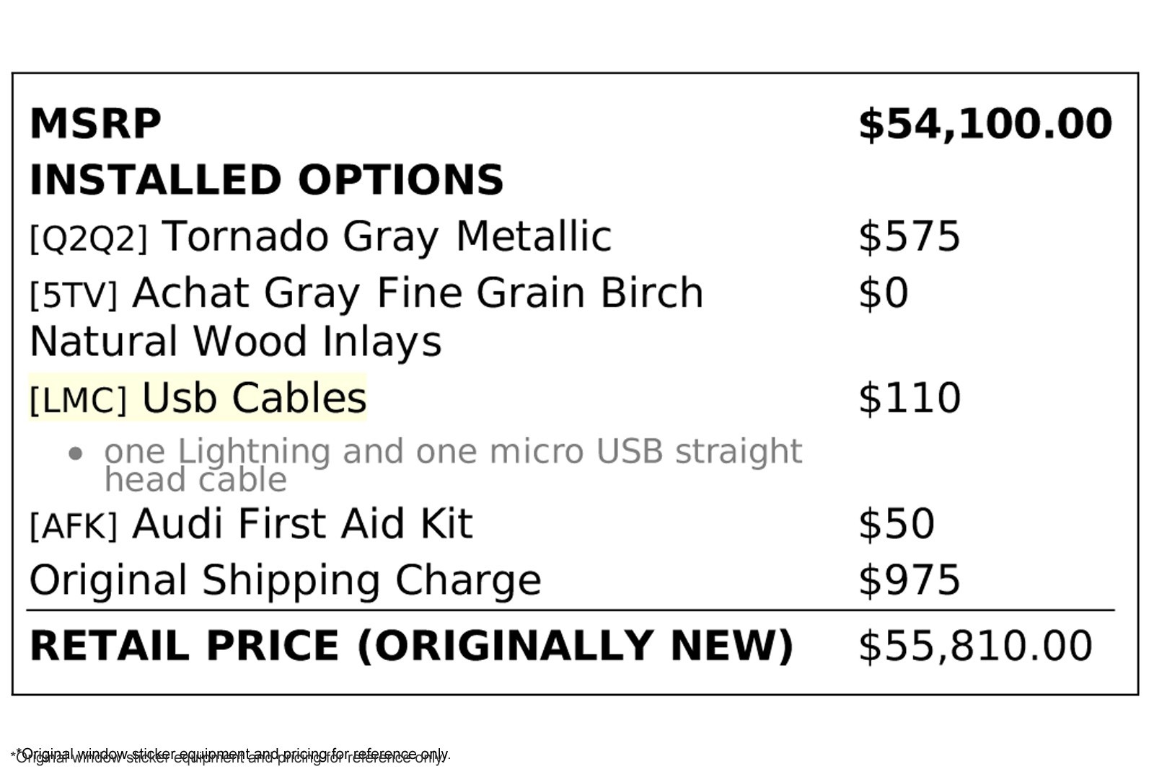Click the Natural Wood Inlays line
The image size is (1154, 769).
(x=235, y=342)
